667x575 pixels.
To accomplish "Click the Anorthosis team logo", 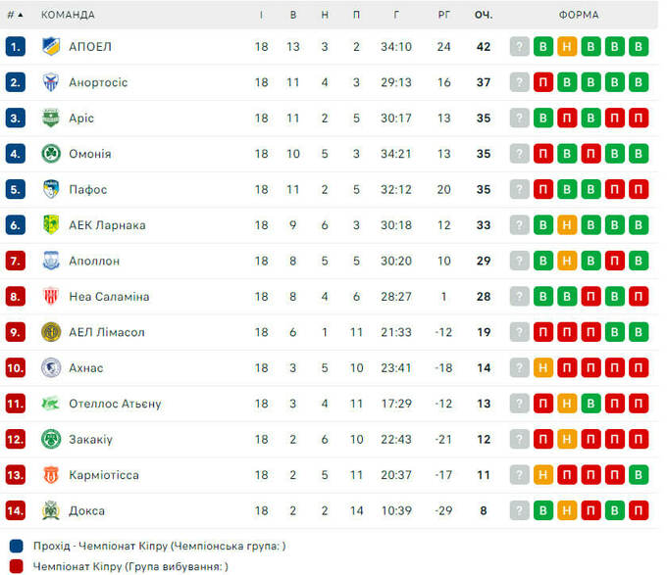I will (51, 82).
